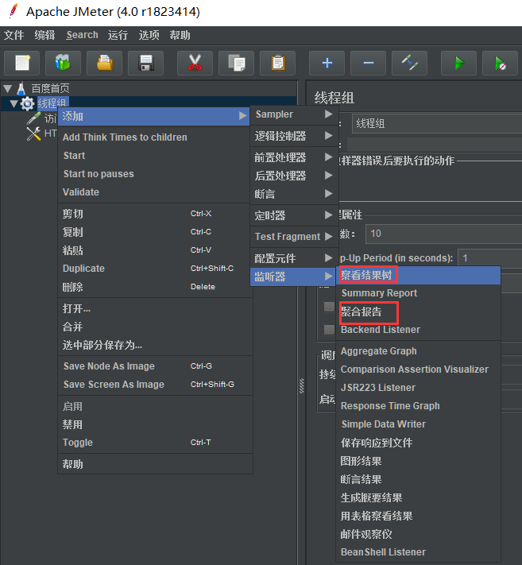The height and width of the screenshot is (565, 522).
Task: Select 添加 in the context menu
Action: [154, 116]
